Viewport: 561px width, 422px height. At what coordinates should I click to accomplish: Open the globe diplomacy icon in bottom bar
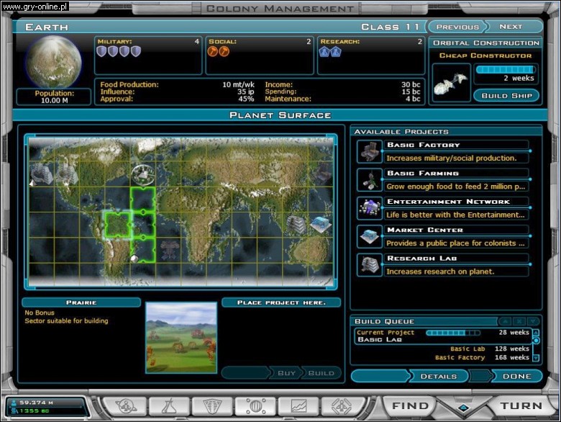click(255, 407)
